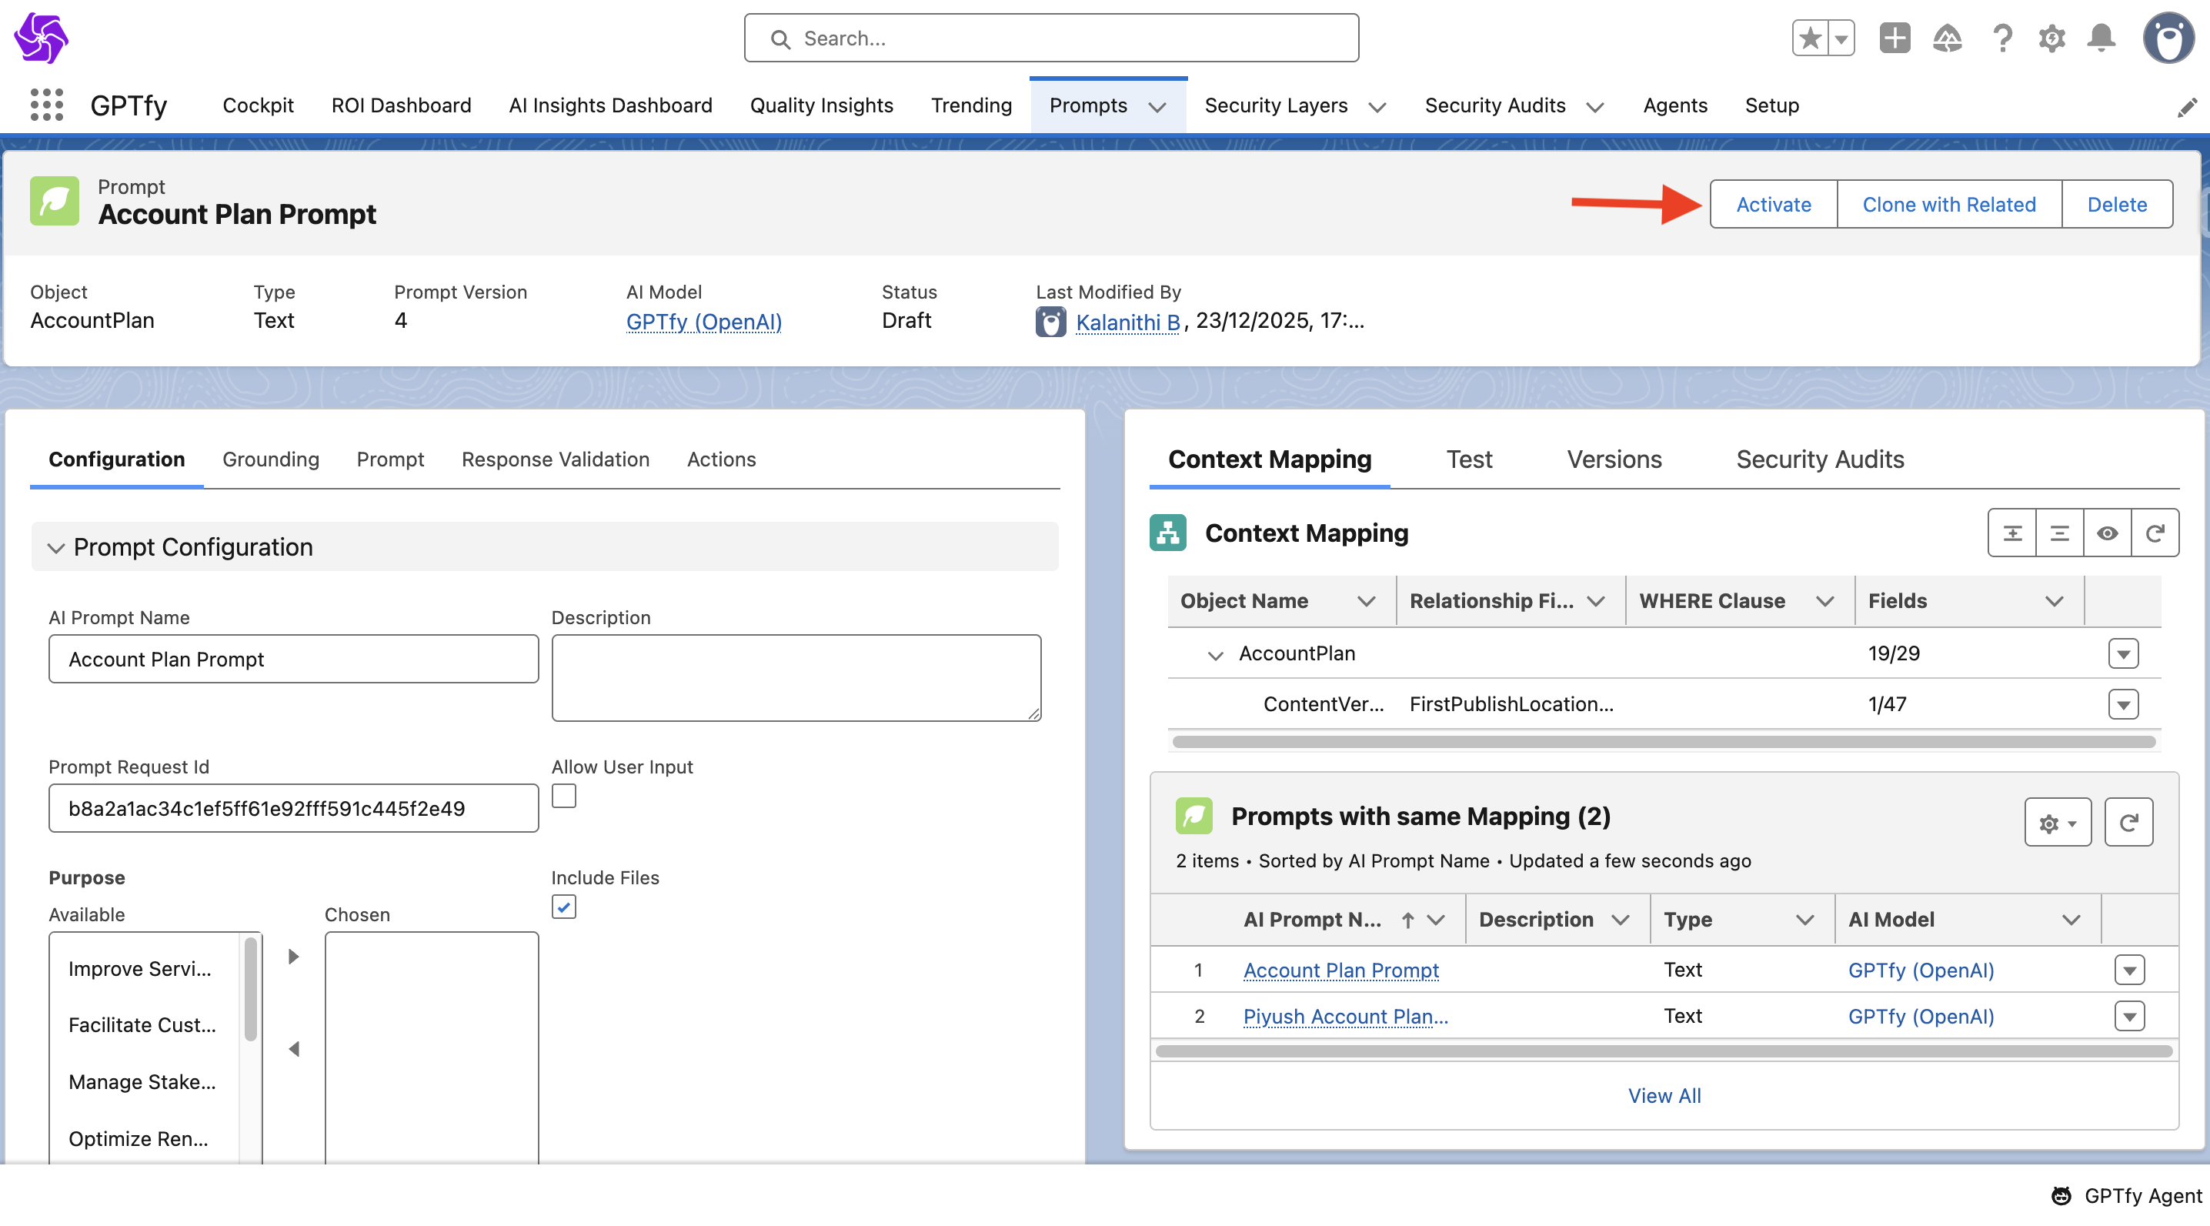This screenshot has height=1226, width=2210.
Task: Collapse the AccountPlan tree row
Action: 1215,656
